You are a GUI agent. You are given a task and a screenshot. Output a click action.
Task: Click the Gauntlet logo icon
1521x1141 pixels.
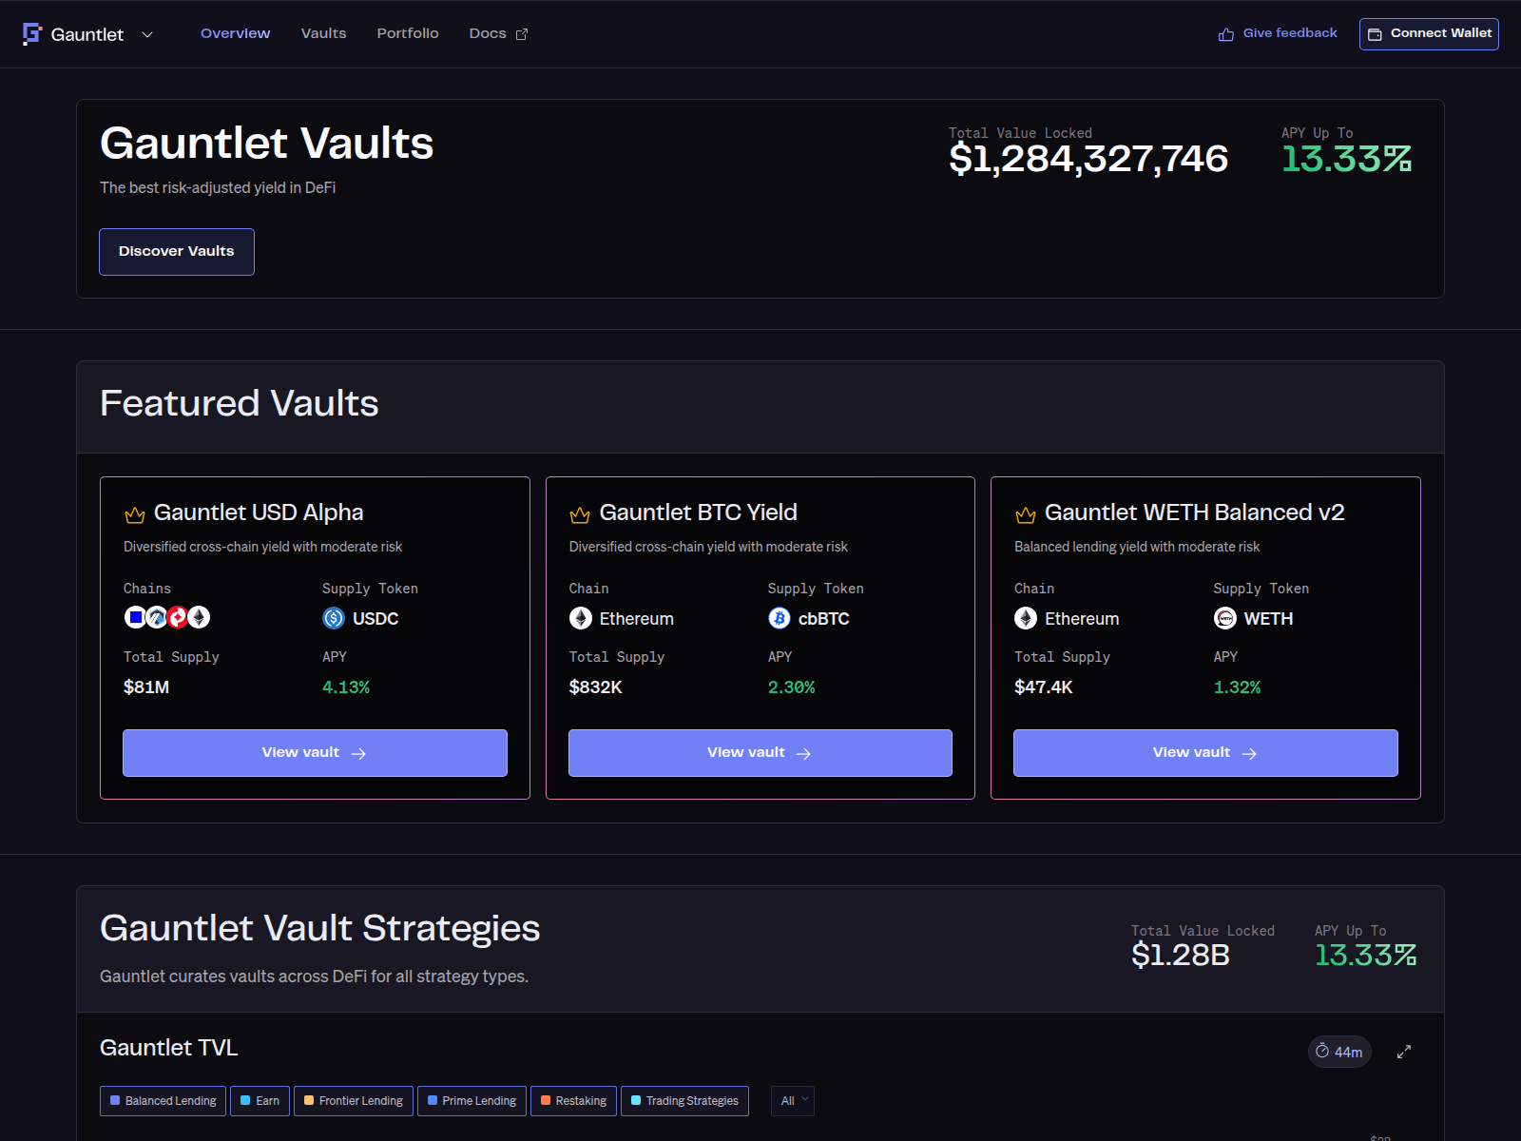[31, 33]
